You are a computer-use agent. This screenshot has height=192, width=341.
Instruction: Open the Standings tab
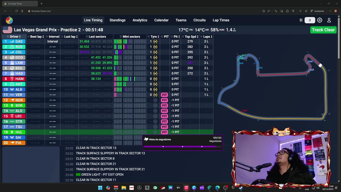tap(117, 20)
